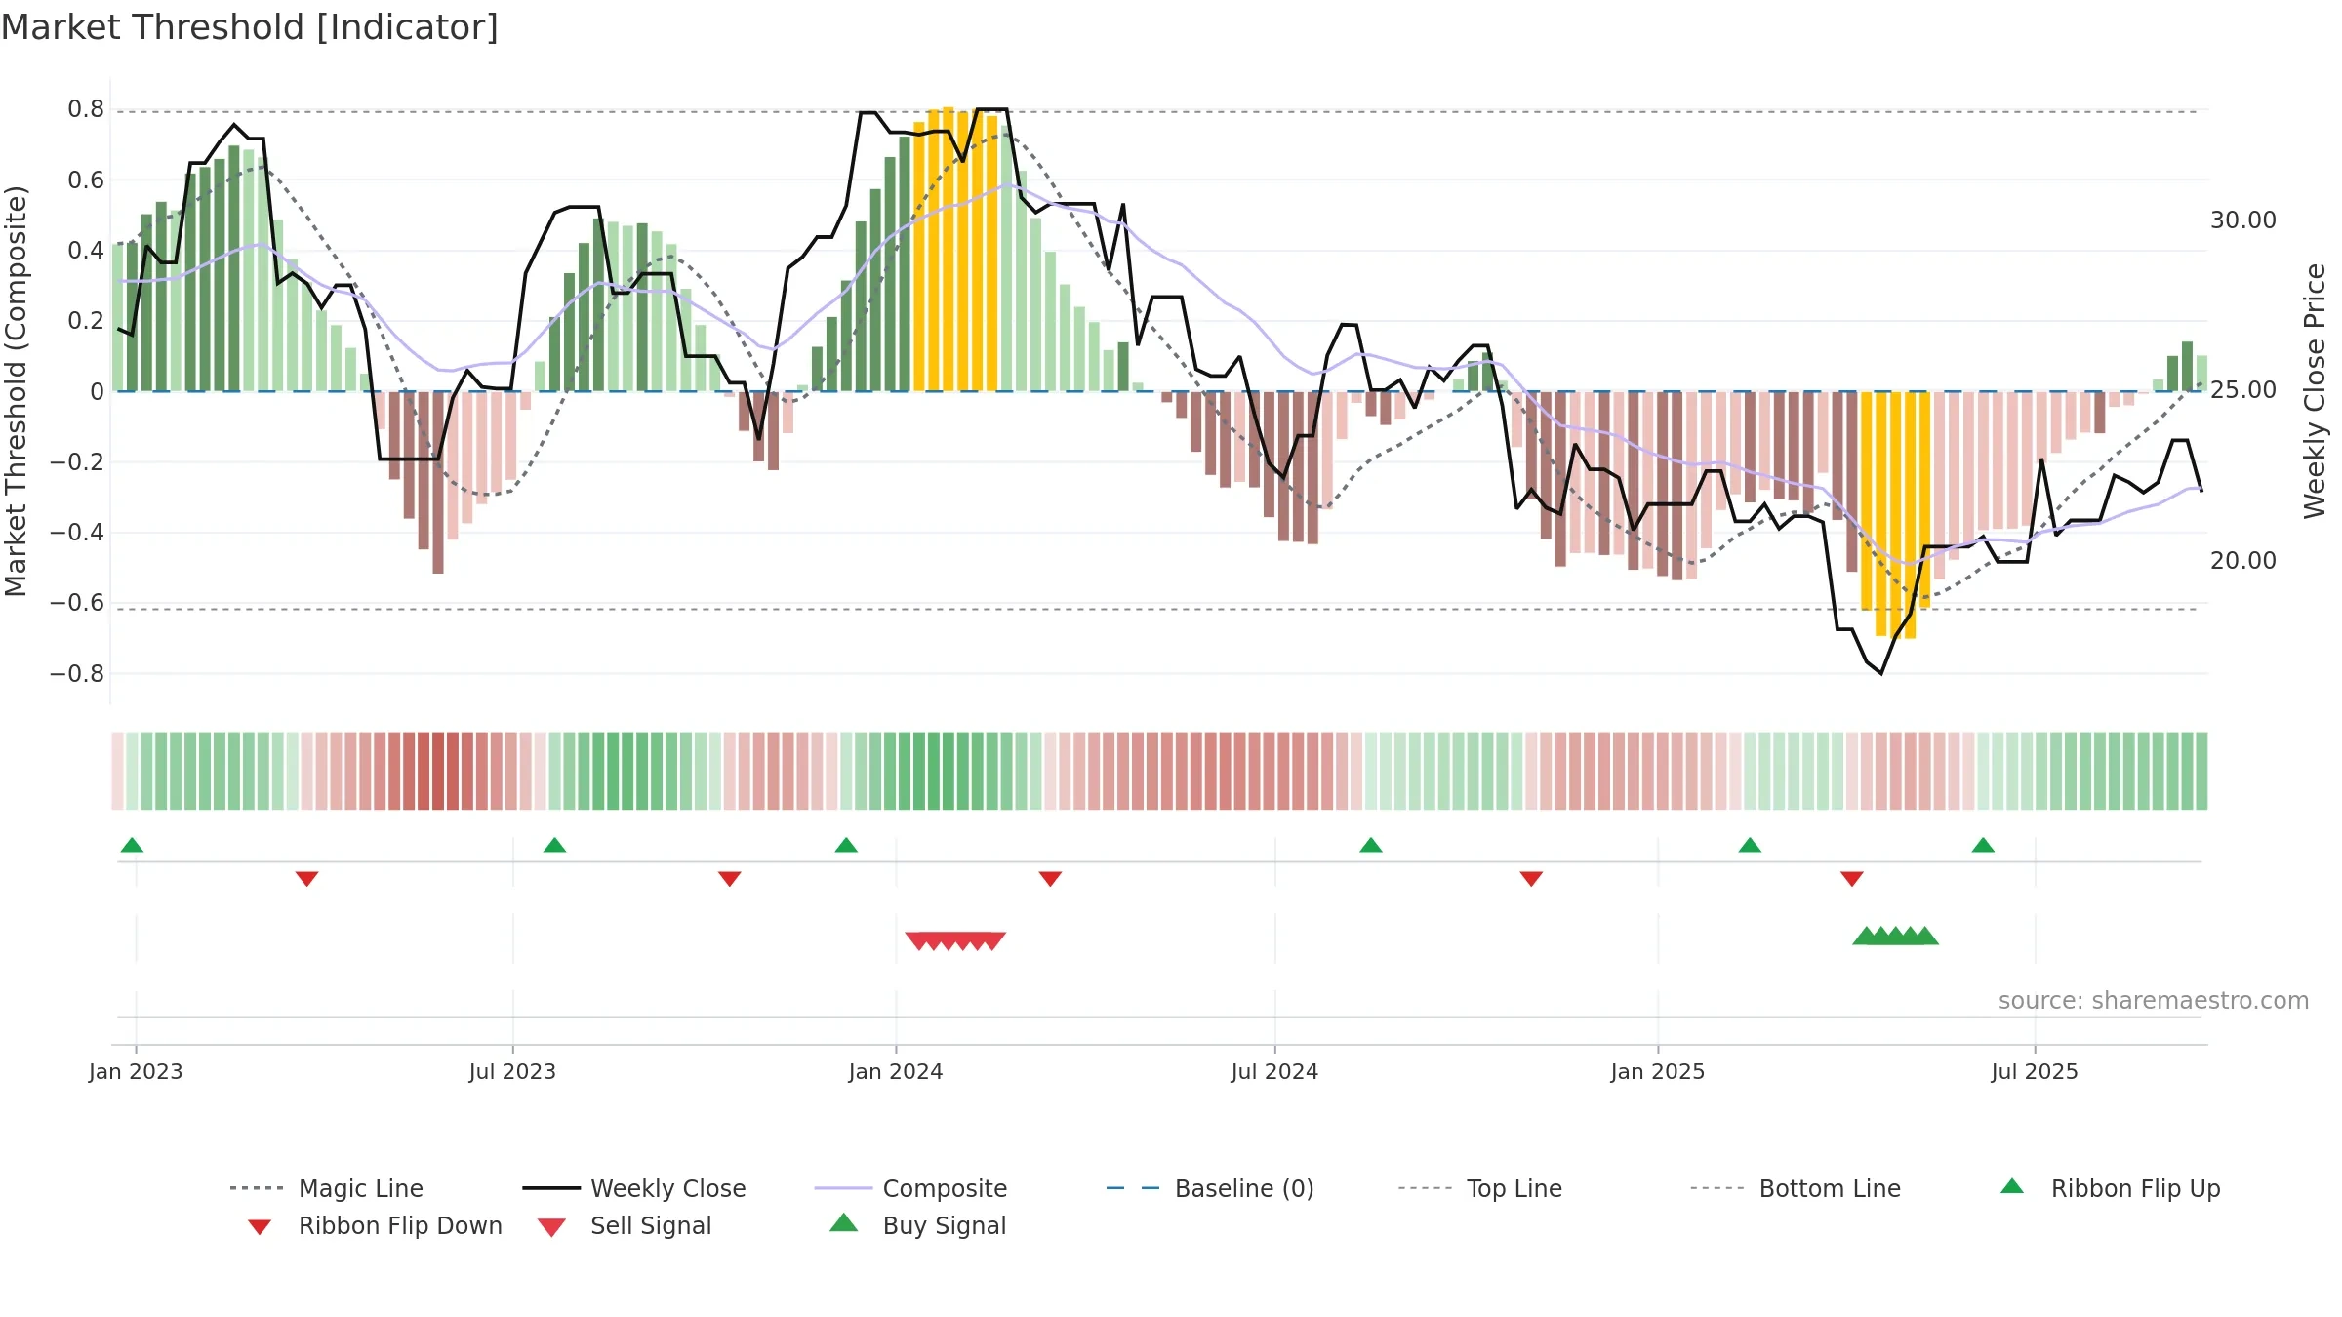The width and height of the screenshot is (2342, 1317).
Task: Click the Weekly Close Price axis title
Action: 2315,390
